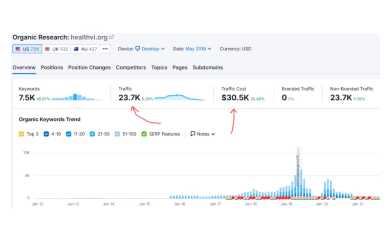Switch to the Positions tab
Image resolution: width=391 pixels, height=235 pixels.
[52, 68]
